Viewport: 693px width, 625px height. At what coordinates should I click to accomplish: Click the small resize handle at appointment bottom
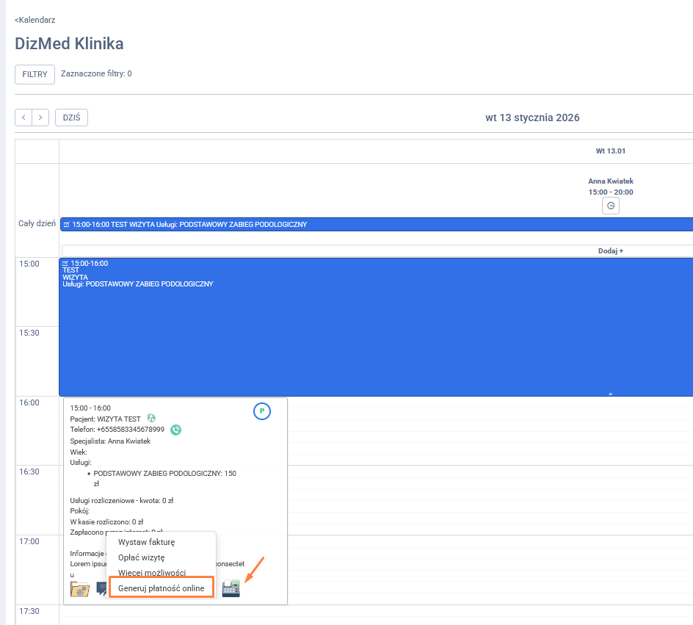click(x=610, y=394)
